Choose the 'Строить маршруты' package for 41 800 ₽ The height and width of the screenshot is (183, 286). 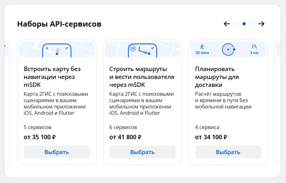[143, 152]
